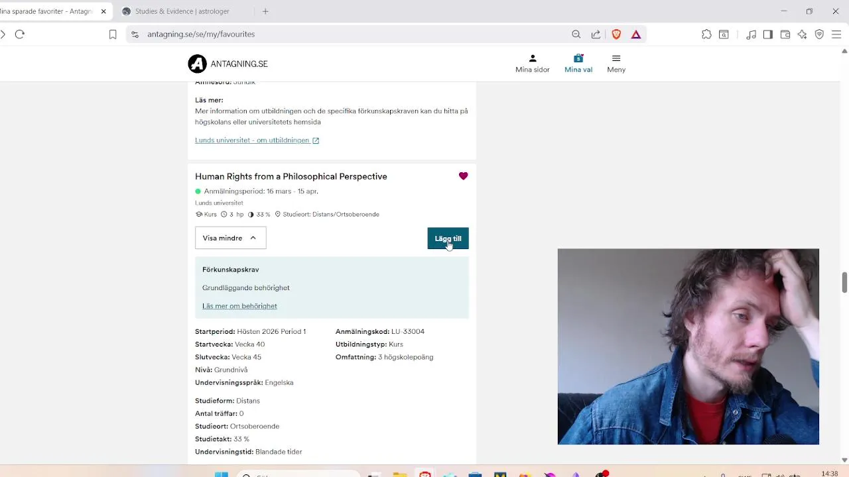Bookmark this page via the bookmark icon
Image resolution: width=849 pixels, height=477 pixels.
[x=113, y=34]
